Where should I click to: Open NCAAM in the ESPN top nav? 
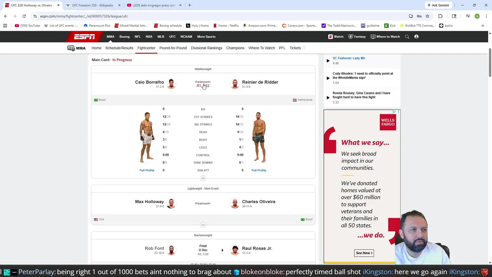[186, 37]
